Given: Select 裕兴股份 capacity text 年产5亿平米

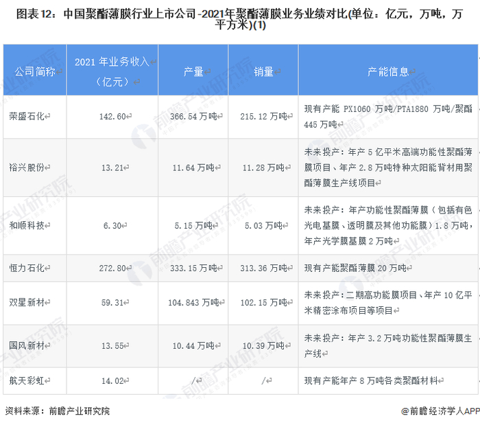Looking at the screenshot, I should 374,152.
